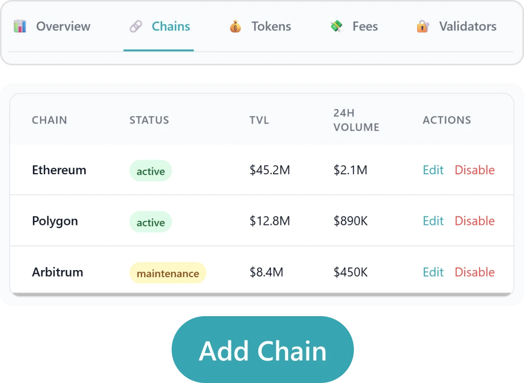Click the Add Chain button
Viewport: 524px width, 383px height.
coord(263,350)
